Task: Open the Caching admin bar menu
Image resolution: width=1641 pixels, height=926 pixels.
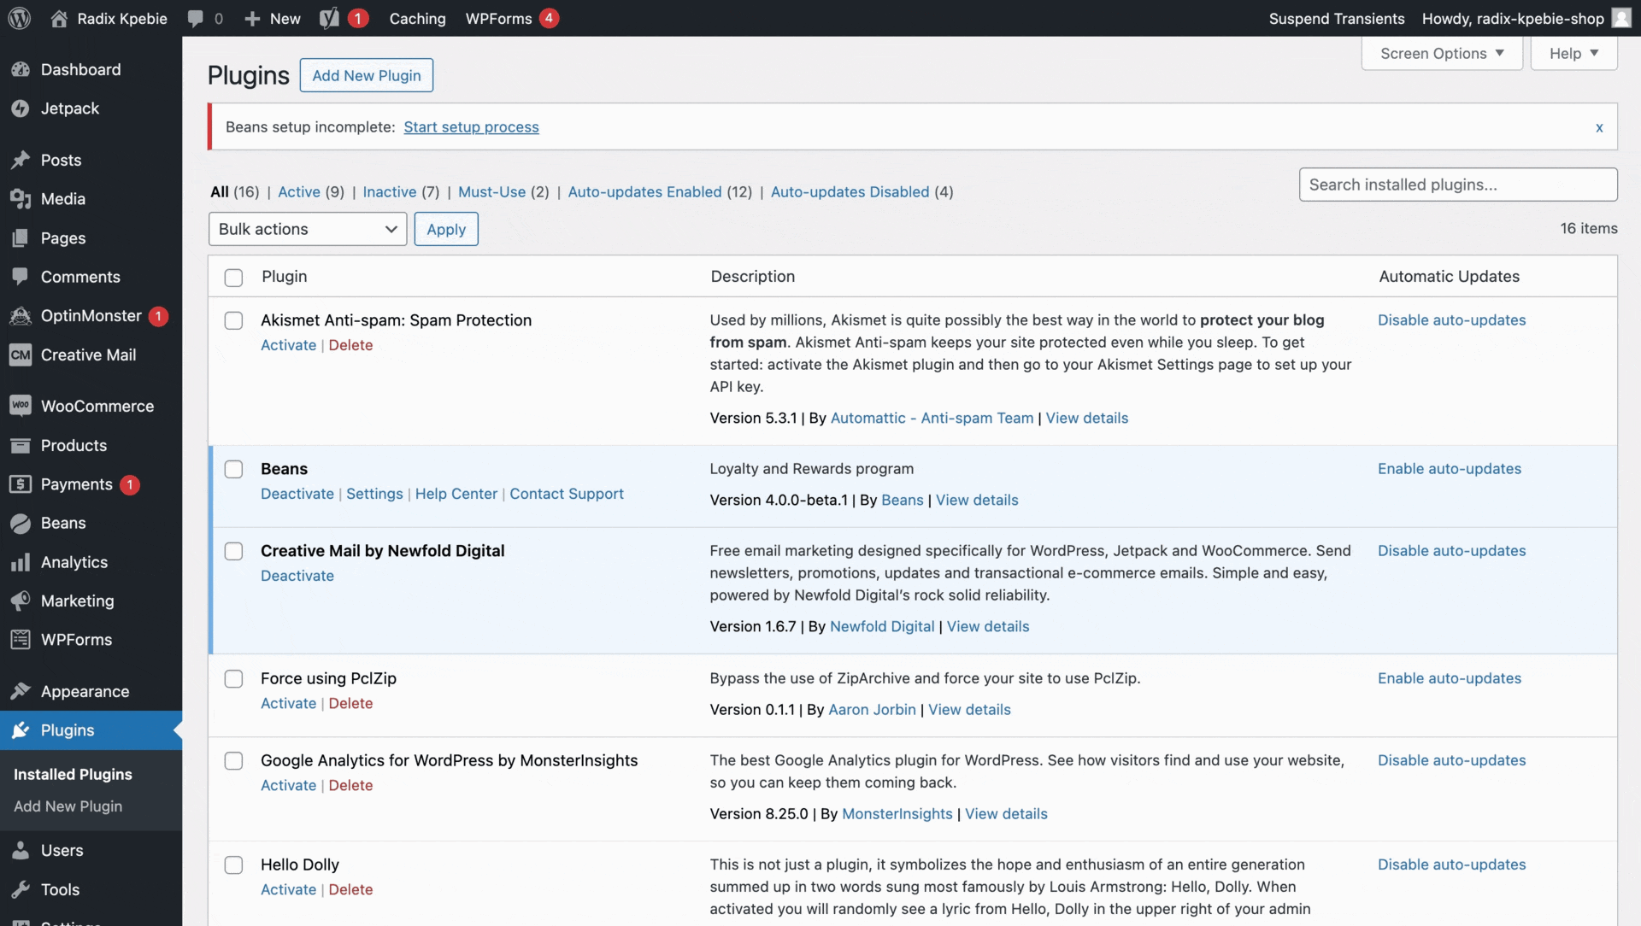Action: 417,18
